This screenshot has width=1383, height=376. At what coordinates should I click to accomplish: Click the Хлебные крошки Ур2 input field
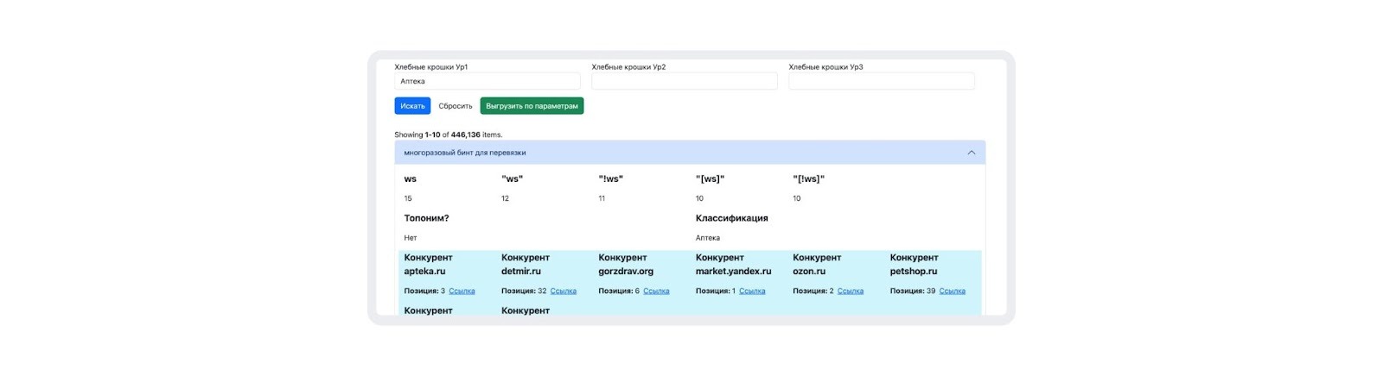tap(684, 81)
